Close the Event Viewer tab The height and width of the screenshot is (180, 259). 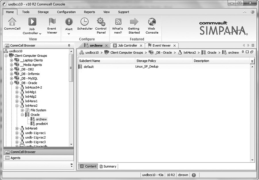174,46
